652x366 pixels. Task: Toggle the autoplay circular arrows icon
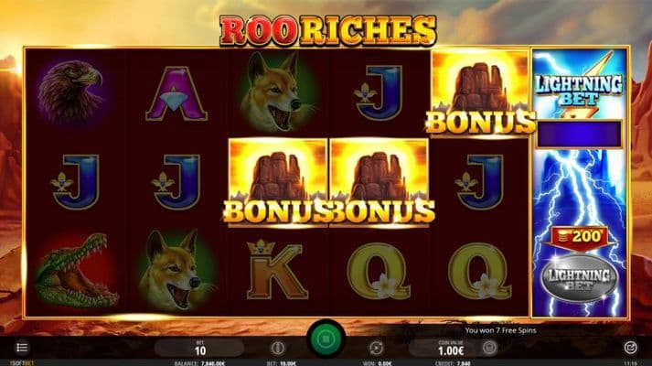point(377,348)
